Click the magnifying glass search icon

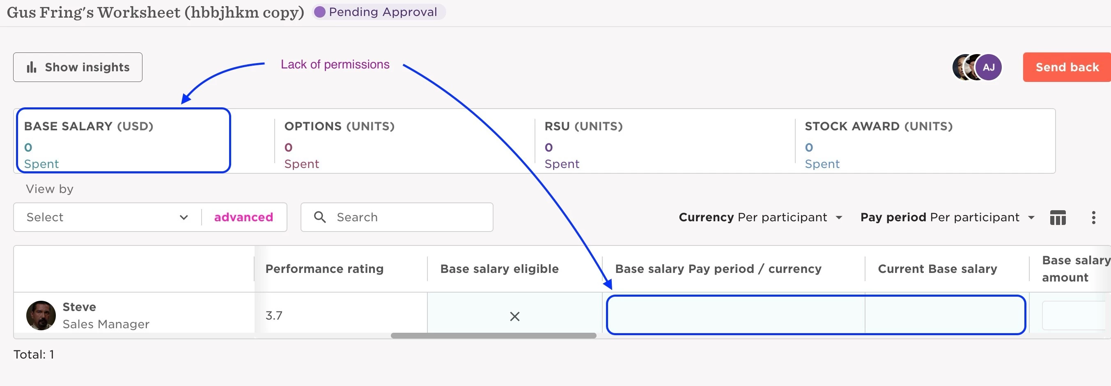point(319,217)
